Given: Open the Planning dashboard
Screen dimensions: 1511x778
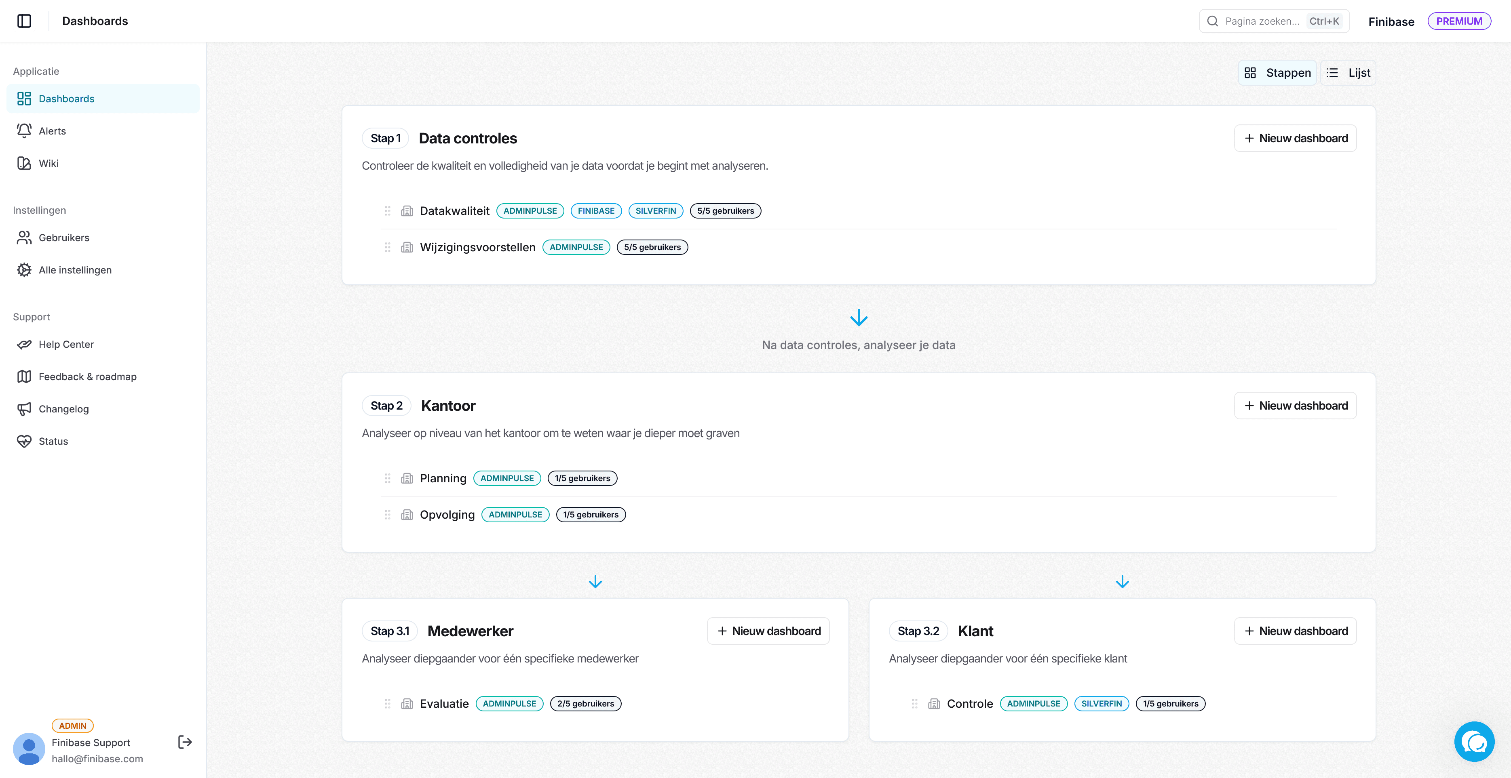Looking at the screenshot, I should click(443, 478).
